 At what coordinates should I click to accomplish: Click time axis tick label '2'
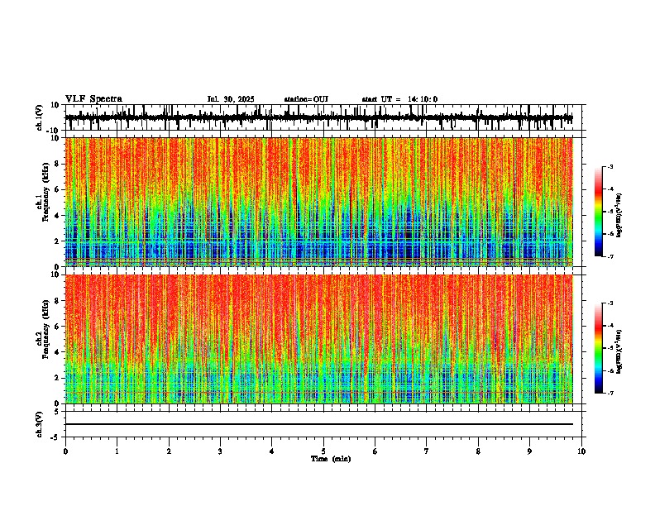coord(169,451)
